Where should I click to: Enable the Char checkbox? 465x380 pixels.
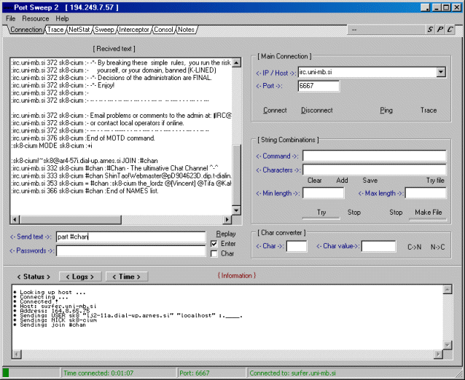click(x=214, y=254)
